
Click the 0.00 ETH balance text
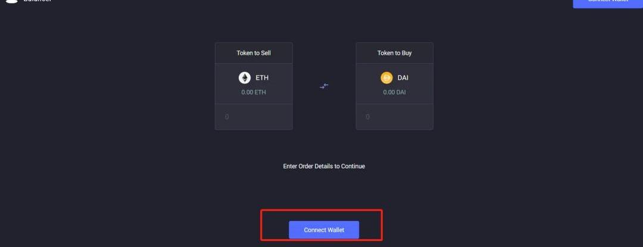(254, 93)
